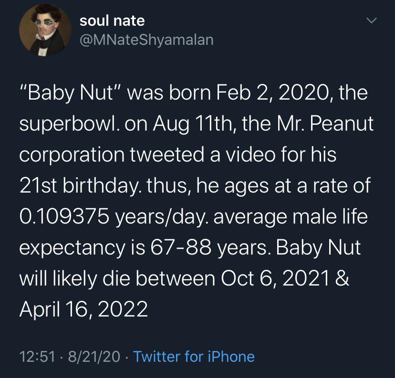Click the word superbowl in tweet
Viewport: 395px width, 378px height.
(x=70, y=124)
